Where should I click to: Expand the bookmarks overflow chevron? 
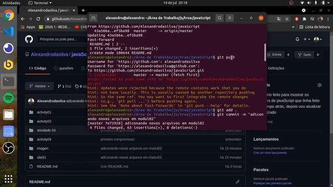click(293, 27)
